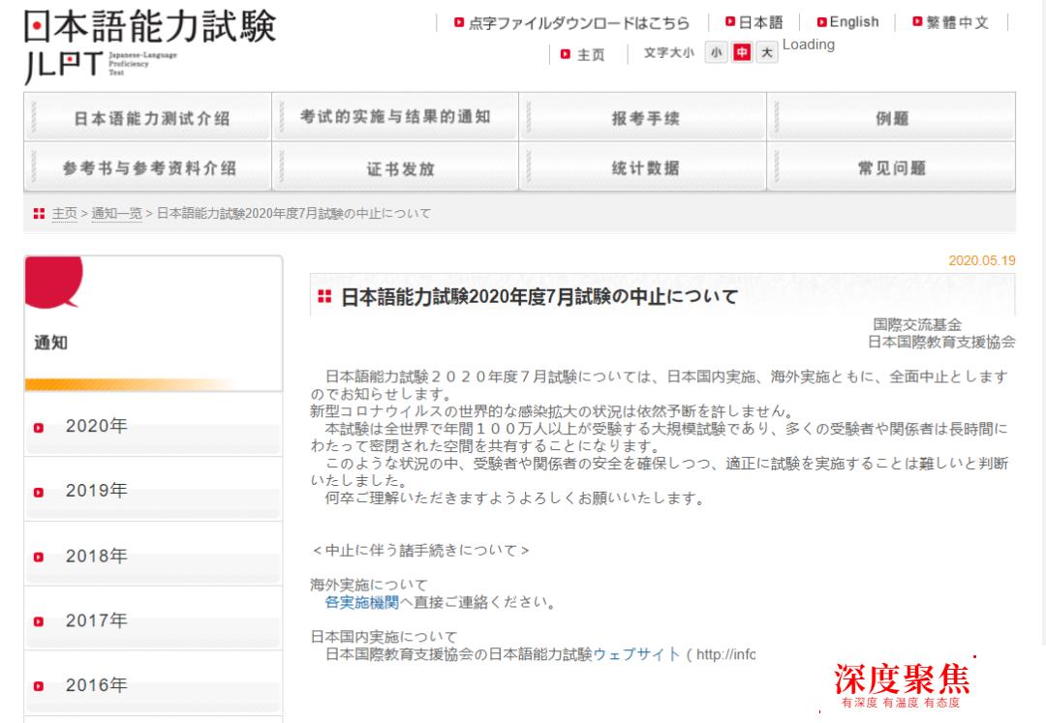Screen dimensions: 1046x723
Task: Click the red icon before 主页 link
Action: pyautogui.click(x=566, y=54)
